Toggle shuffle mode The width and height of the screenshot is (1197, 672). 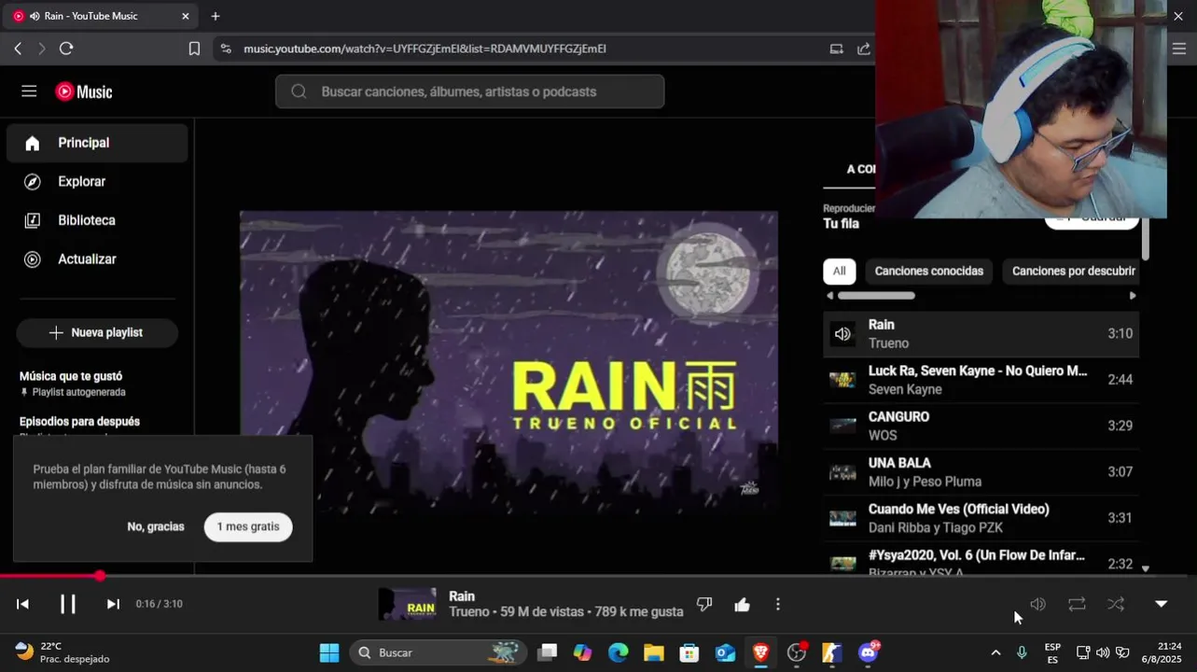tap(1116, 604)
